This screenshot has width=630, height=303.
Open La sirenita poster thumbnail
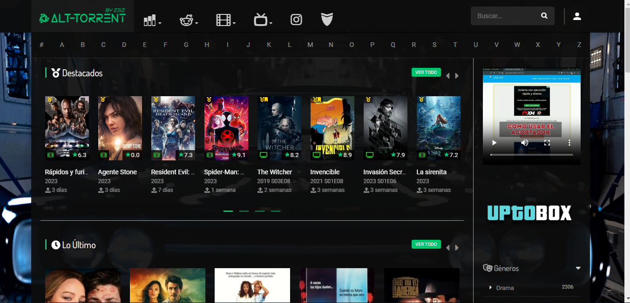[439, 128]
